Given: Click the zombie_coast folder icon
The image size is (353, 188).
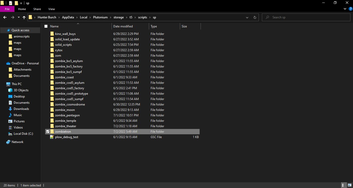Looking at the screenshot, I should pyautogui.click(x=52, y=77).
